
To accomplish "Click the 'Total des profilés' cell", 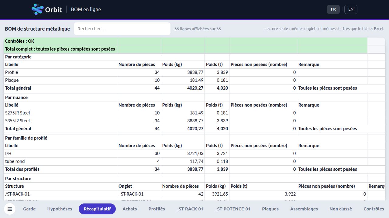I will (x=60, y=169).
